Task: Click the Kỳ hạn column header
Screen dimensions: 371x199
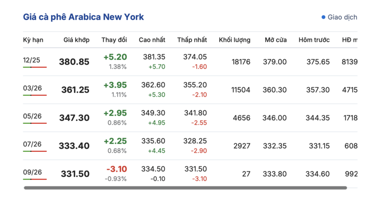Action: click(33, 40)
